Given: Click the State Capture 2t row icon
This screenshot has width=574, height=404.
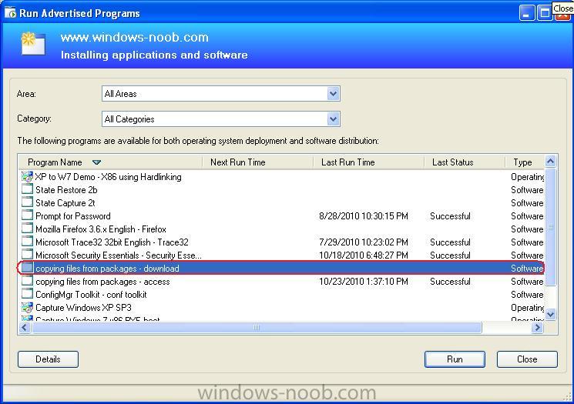Looking at the screenshot, I should tap(27, 203).
